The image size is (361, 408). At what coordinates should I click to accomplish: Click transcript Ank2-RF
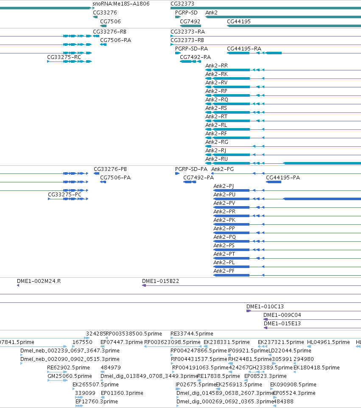pos(216,134)
